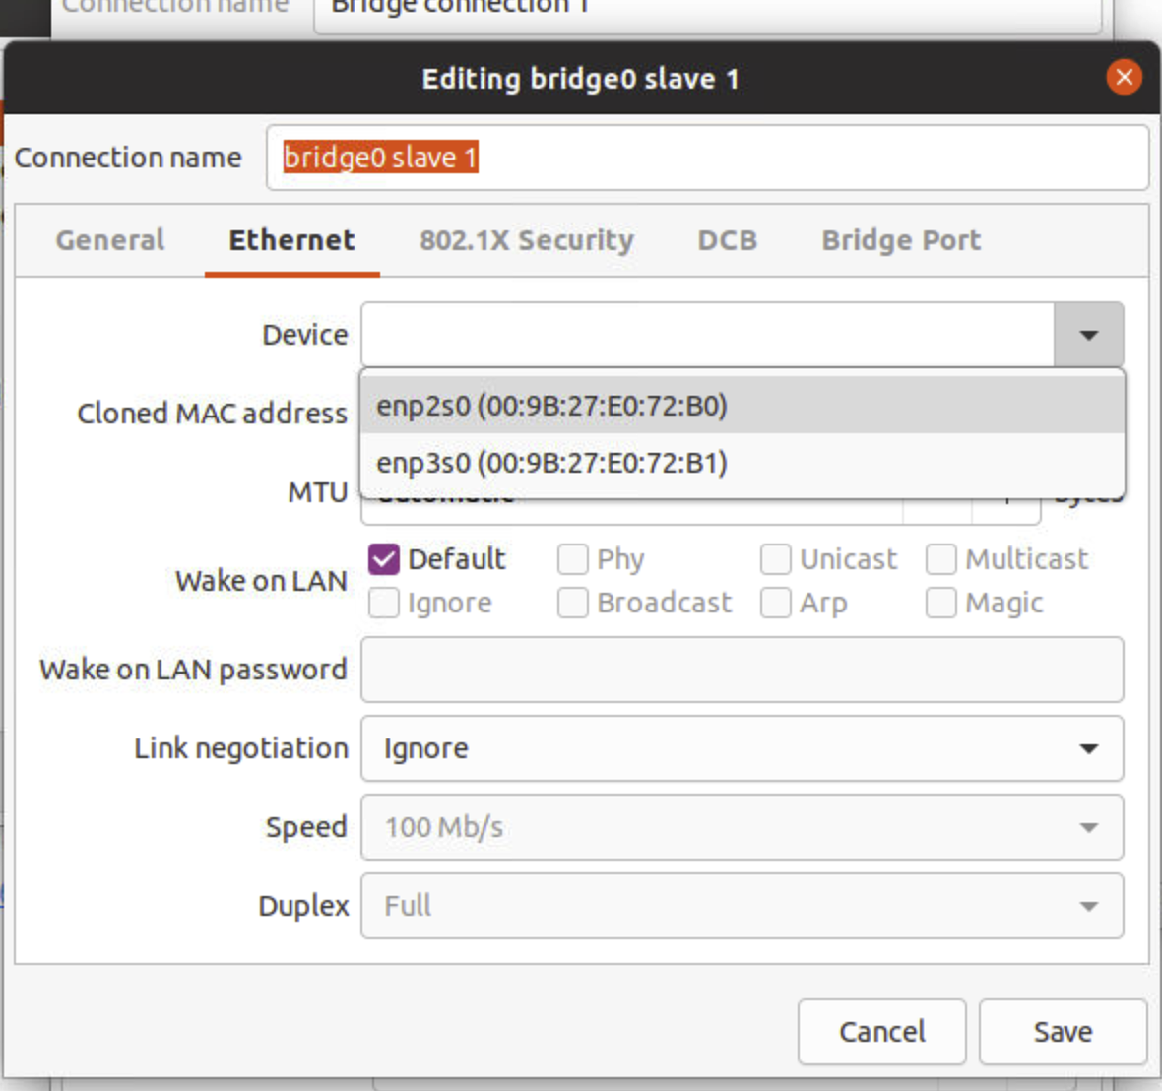Toggle the Ignore Wake on LAN checkbox
This screenshot has height=1091, width=1162.
(384, 603)
